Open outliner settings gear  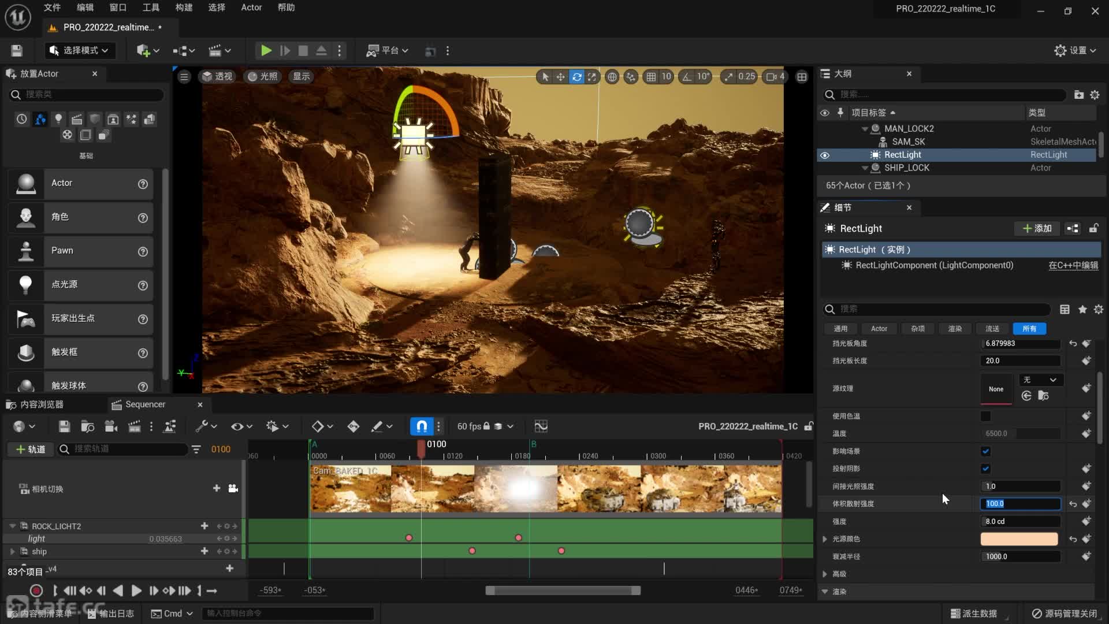1095,94
